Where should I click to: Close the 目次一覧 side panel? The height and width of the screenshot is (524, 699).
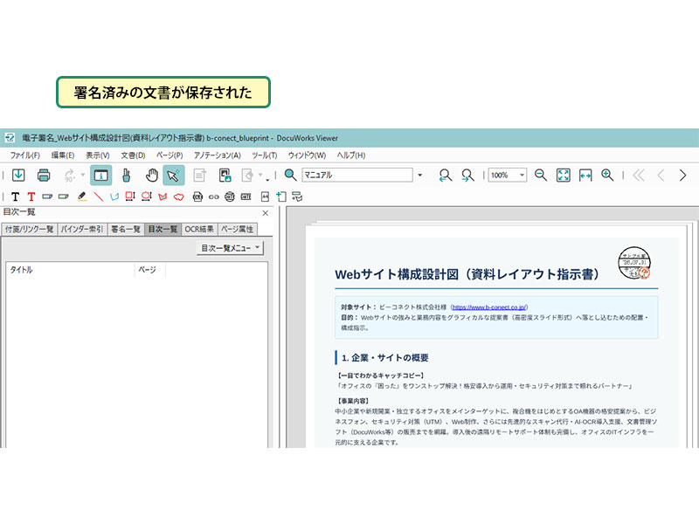(266, 213)
